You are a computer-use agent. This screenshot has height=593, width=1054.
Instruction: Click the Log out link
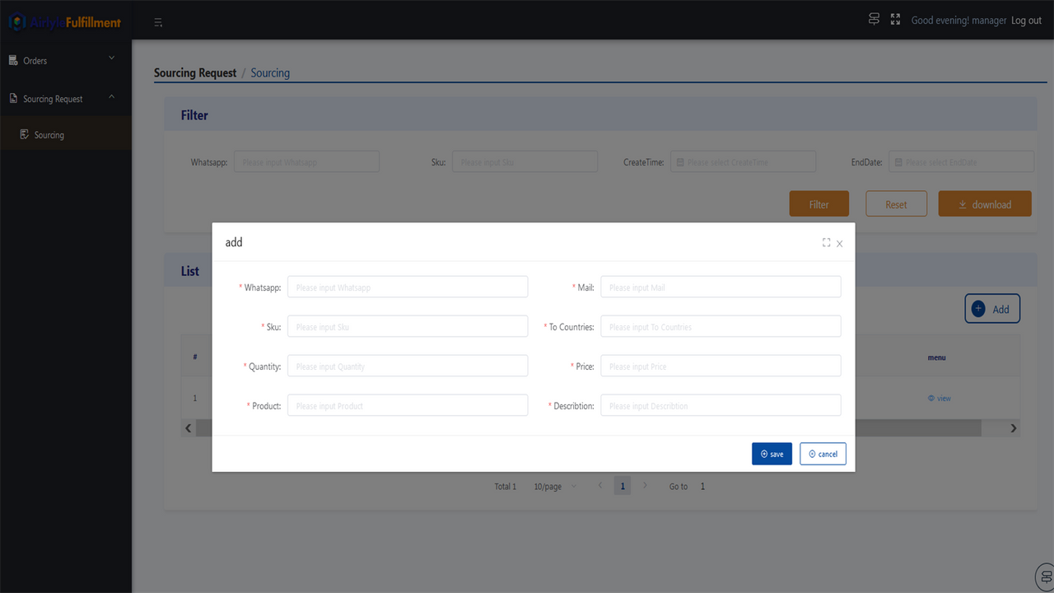[1026, 20]
